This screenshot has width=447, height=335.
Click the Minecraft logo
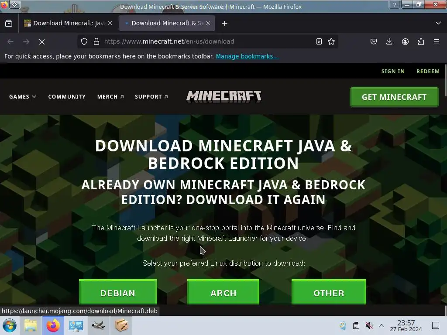click(224, 96)
